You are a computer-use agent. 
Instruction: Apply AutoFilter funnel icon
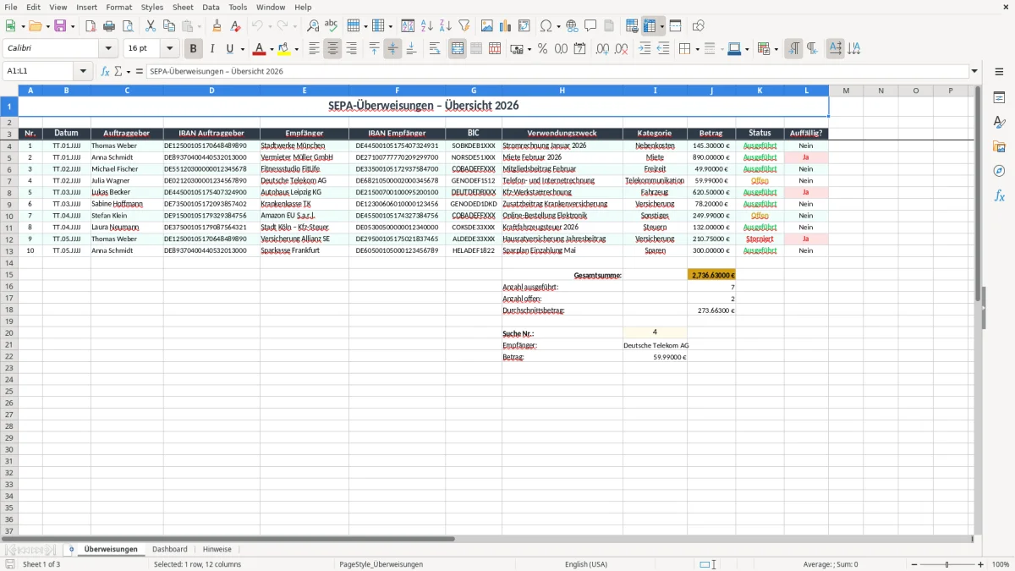pyautogui.click(x=464, y=26)
